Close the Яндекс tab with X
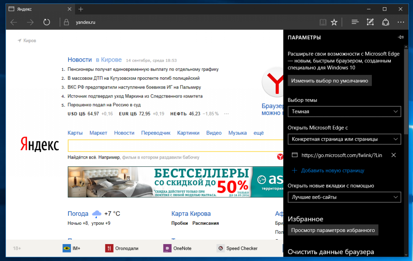Screen dimensions: 413x261 click(69, 9)
